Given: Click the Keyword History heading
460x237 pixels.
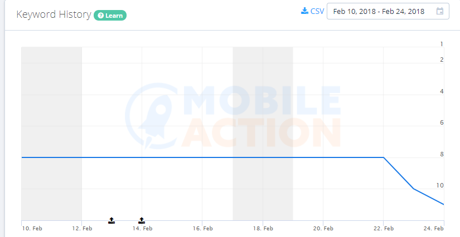Looking at the screenshot, I should pos(54,14).
